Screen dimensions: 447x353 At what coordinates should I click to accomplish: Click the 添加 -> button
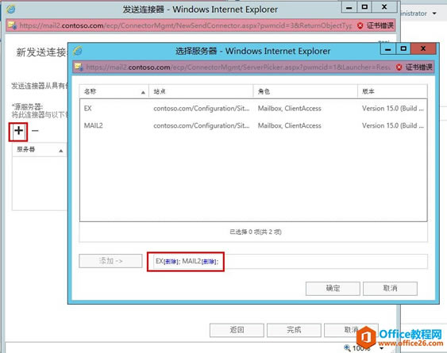coord(110,261)
